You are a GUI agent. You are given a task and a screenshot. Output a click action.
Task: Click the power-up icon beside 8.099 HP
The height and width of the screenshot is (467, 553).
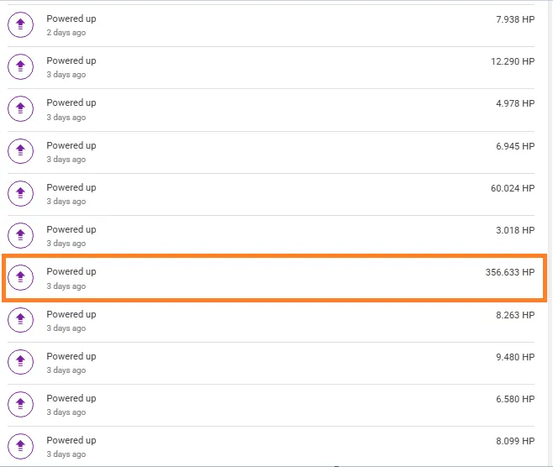[20, 446]
